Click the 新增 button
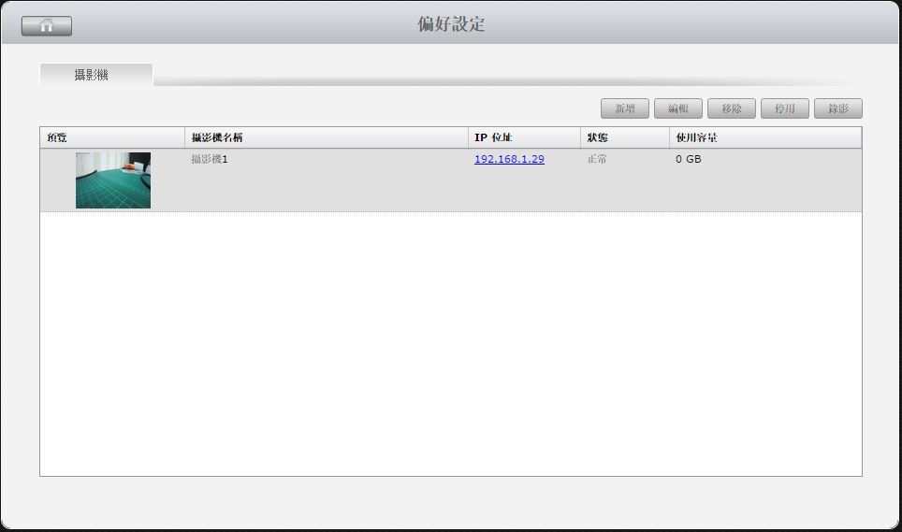This screenshot has height=532, width=902. (625, 108)
